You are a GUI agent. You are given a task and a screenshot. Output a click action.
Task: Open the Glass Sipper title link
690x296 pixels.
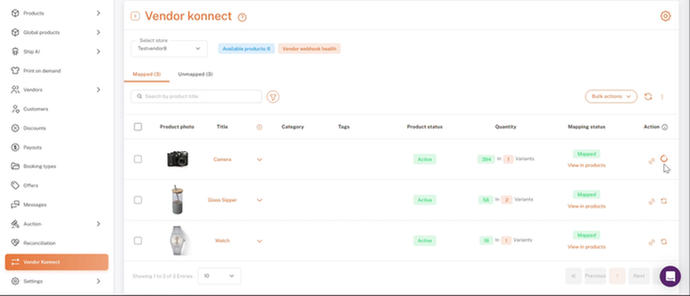222,200
